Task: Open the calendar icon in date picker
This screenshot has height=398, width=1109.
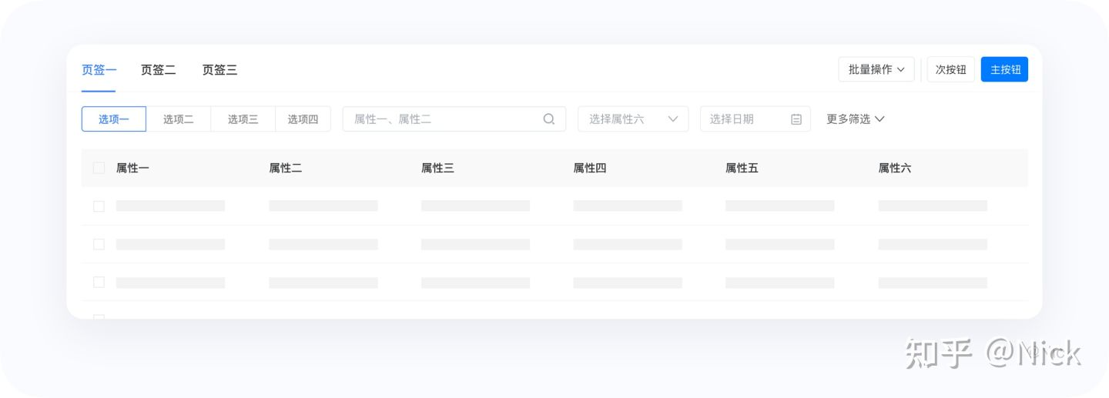Action: [796, 119]
